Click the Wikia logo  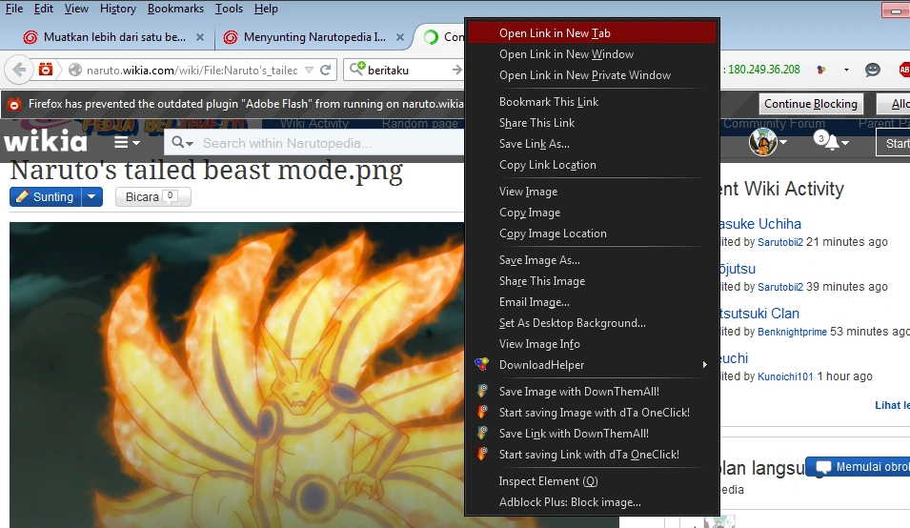tap(46, 141)
